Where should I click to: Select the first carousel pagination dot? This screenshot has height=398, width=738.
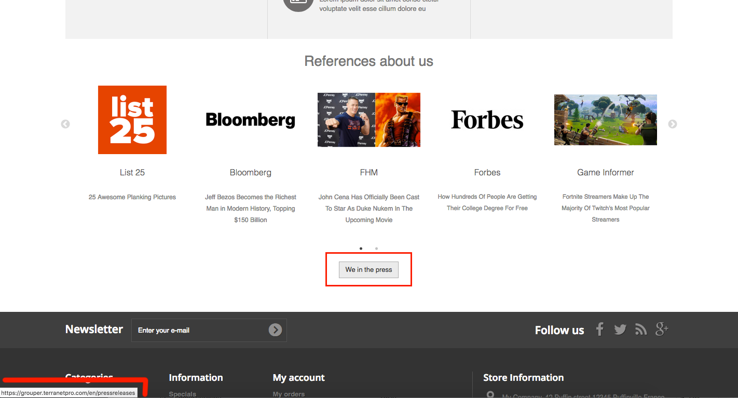tap(361, 249)
